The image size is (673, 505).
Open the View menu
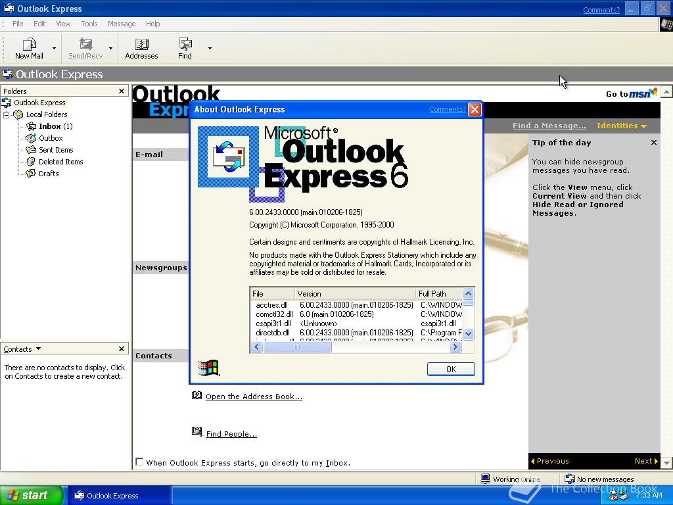pyautogui.click(x=63, y=24)
